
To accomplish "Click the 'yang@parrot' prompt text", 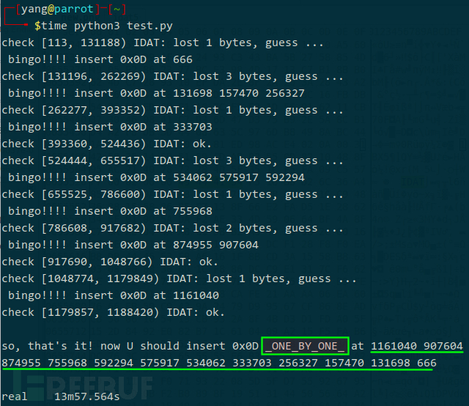I will 57,9.
